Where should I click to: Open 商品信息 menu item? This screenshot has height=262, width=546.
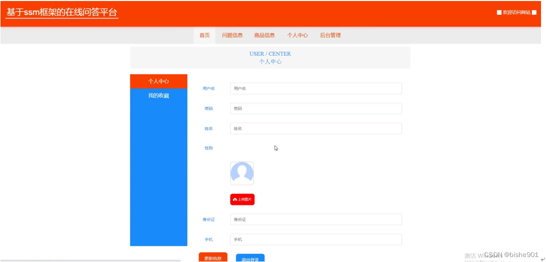265,35
